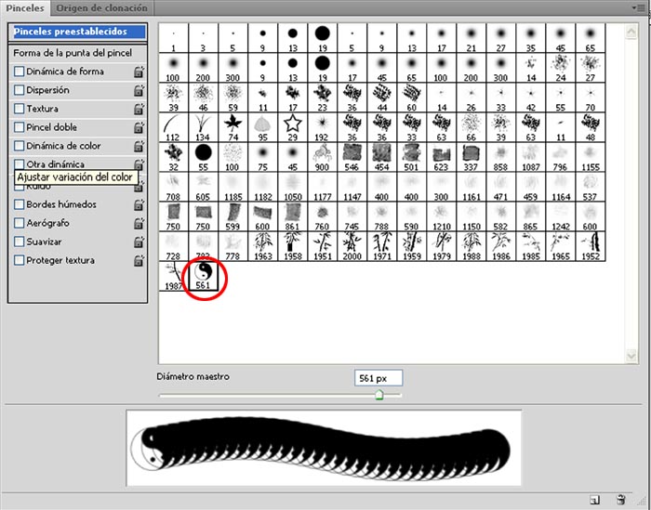
Task: Open Dinámica de color settings
Action: [63, 146]
